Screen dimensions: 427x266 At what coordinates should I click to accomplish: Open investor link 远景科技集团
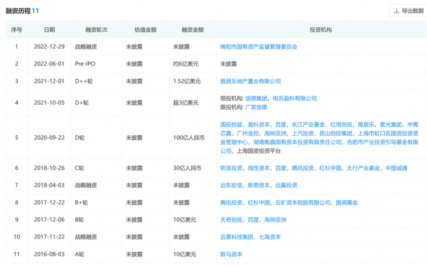click(237, 237)
